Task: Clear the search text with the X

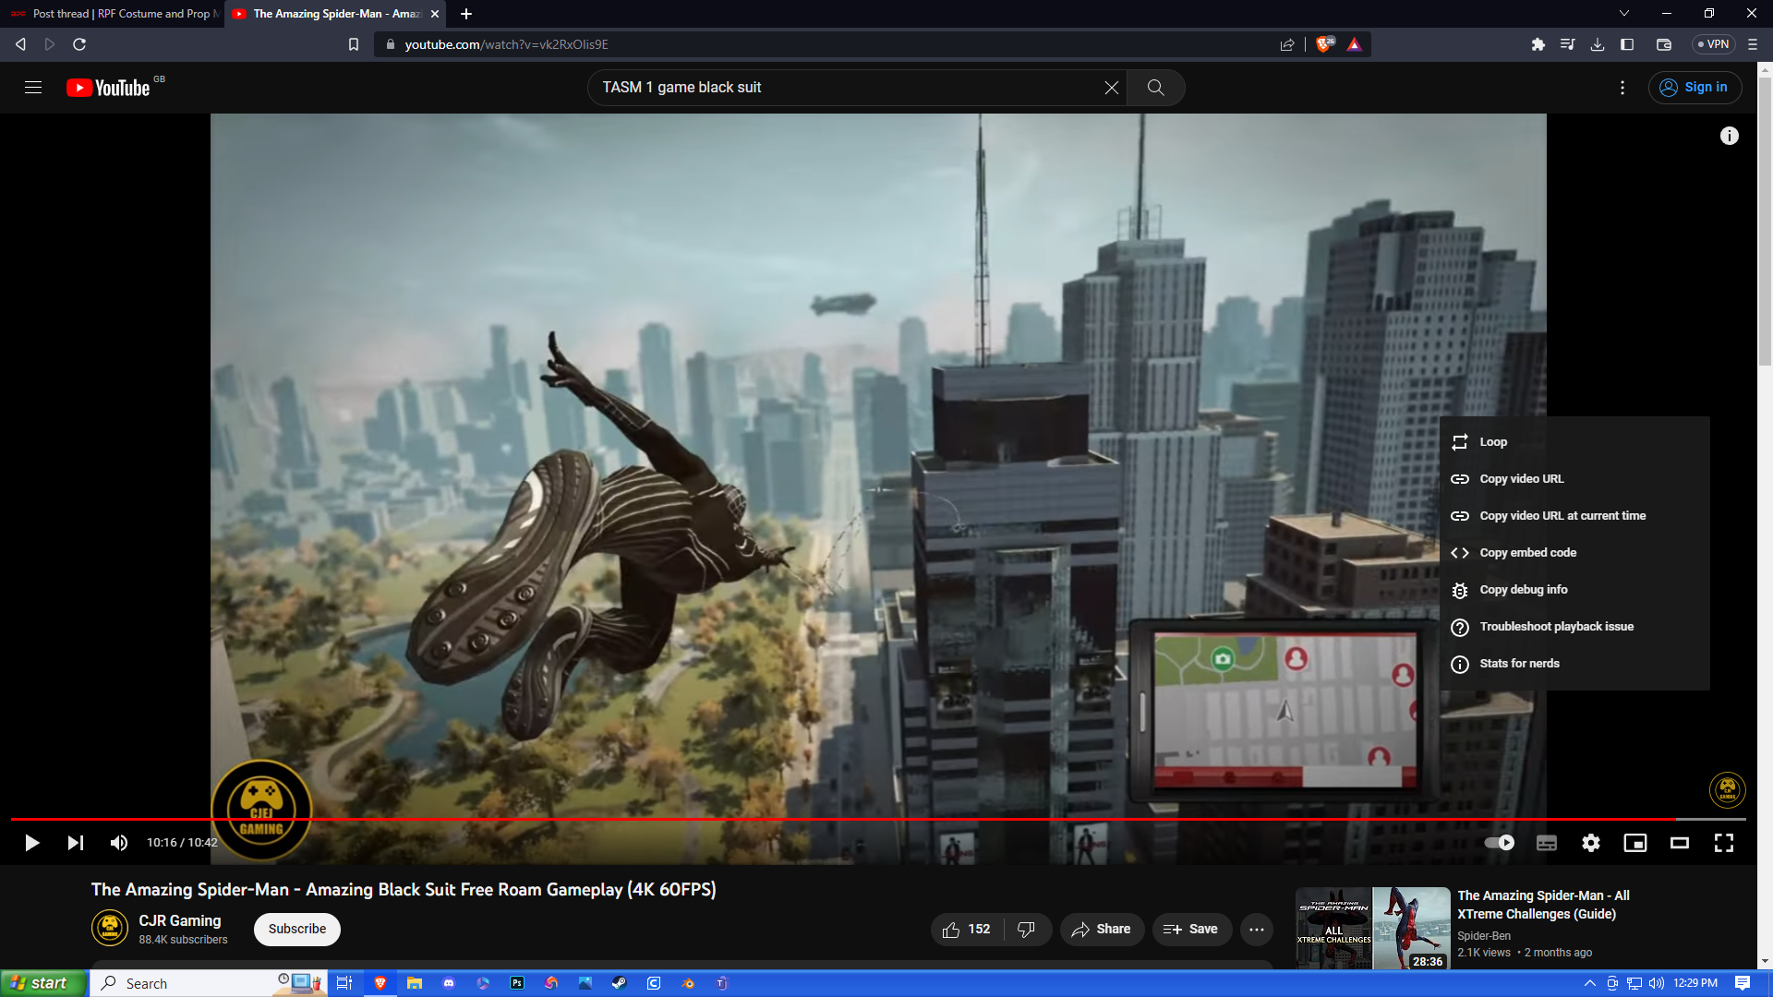Action: coord(1112,88)
